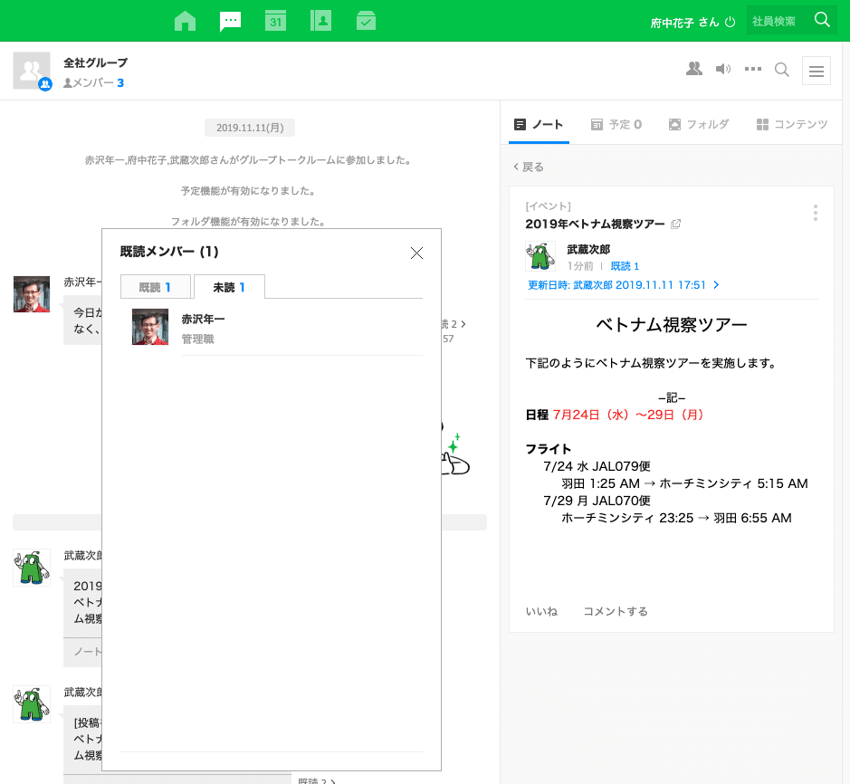Open the message talk icon in green bar
The width and height of the screenshot is (850, 784).
pyautogui.click(x=230, y=20)
